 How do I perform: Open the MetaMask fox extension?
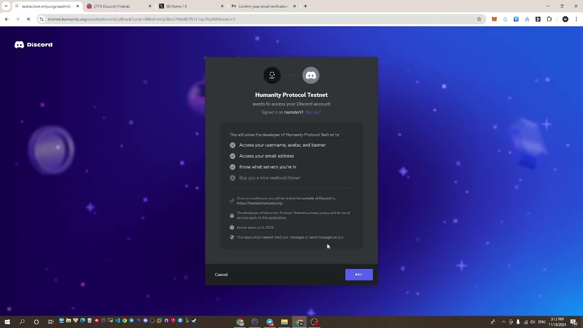click(x=494, y=19)
